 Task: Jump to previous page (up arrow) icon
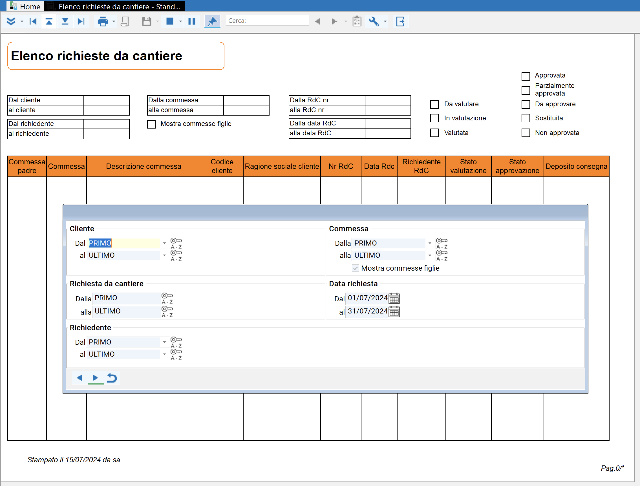49,21
